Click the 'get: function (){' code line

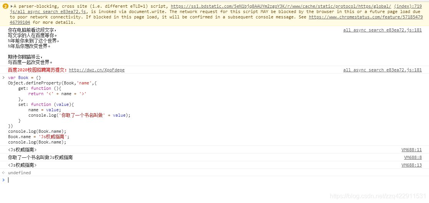tap(40, 88)
